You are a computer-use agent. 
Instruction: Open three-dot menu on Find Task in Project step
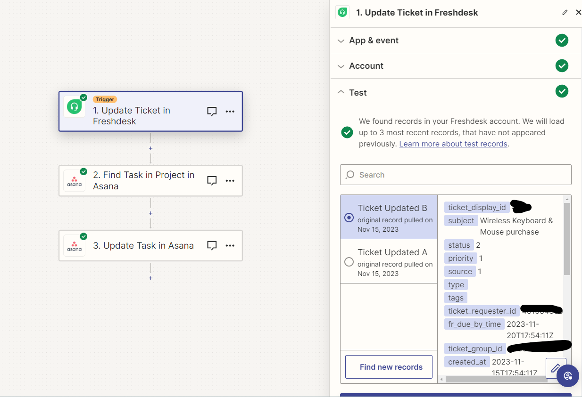(230, 181)
